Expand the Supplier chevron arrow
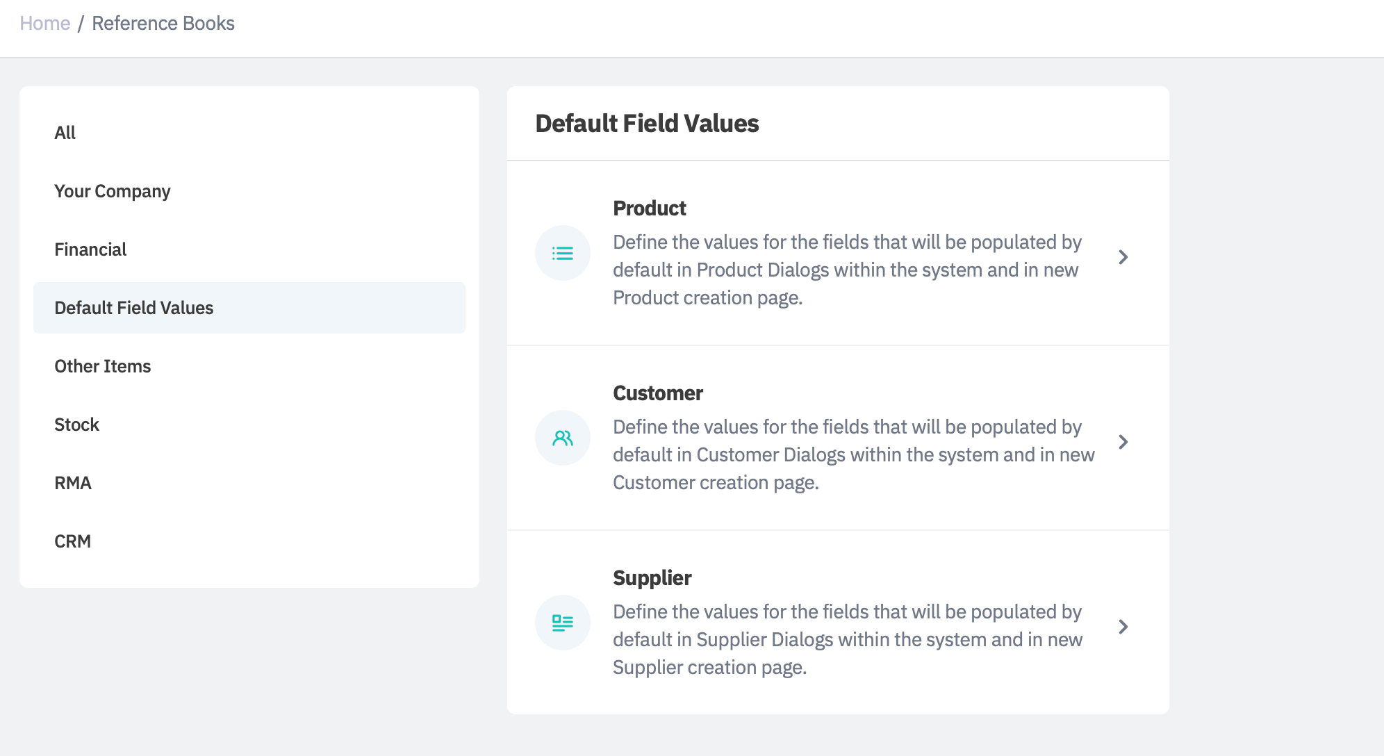 1123,627
